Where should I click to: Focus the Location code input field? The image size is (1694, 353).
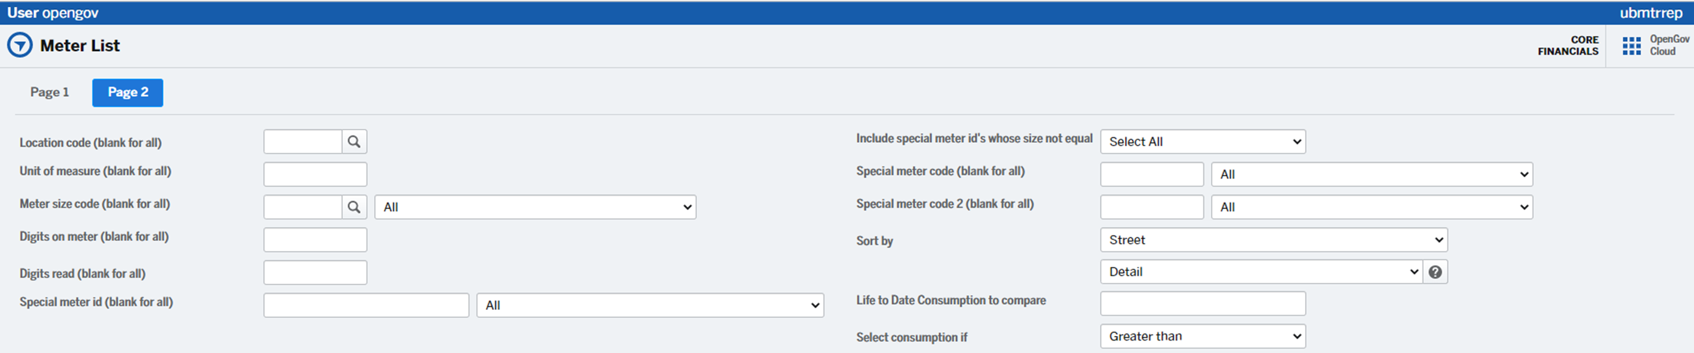303,142
